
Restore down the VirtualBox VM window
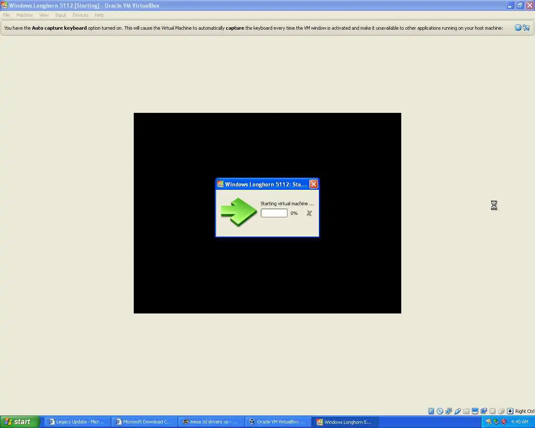coord(520,5)
